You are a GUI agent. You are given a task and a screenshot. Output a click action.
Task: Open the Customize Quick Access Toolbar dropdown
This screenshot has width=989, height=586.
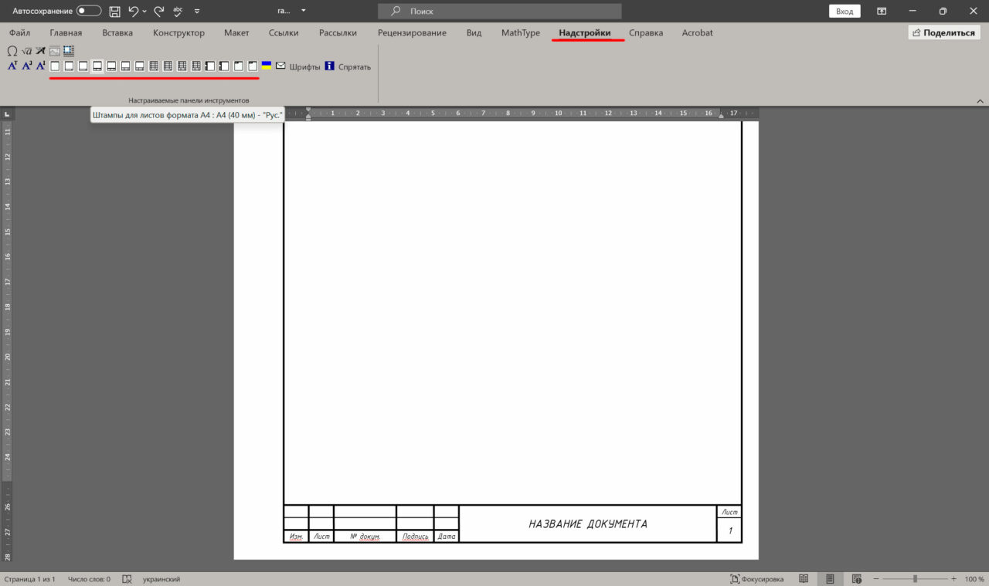tap(197, 12)
